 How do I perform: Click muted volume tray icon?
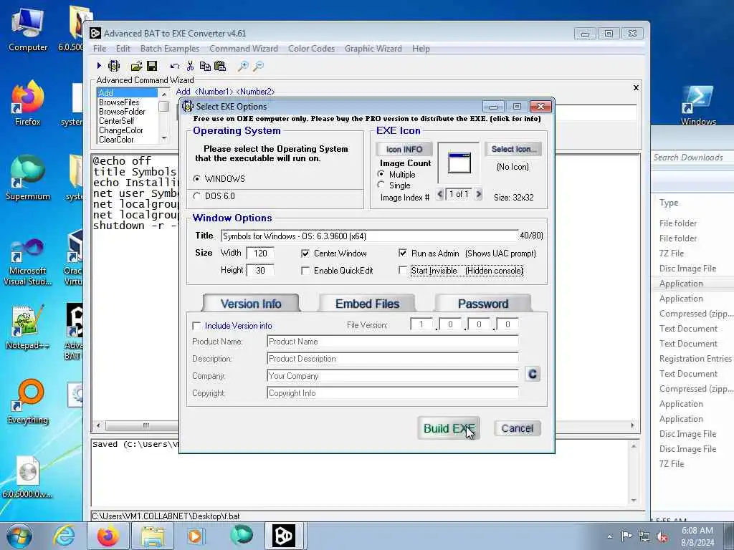[662, 536]
